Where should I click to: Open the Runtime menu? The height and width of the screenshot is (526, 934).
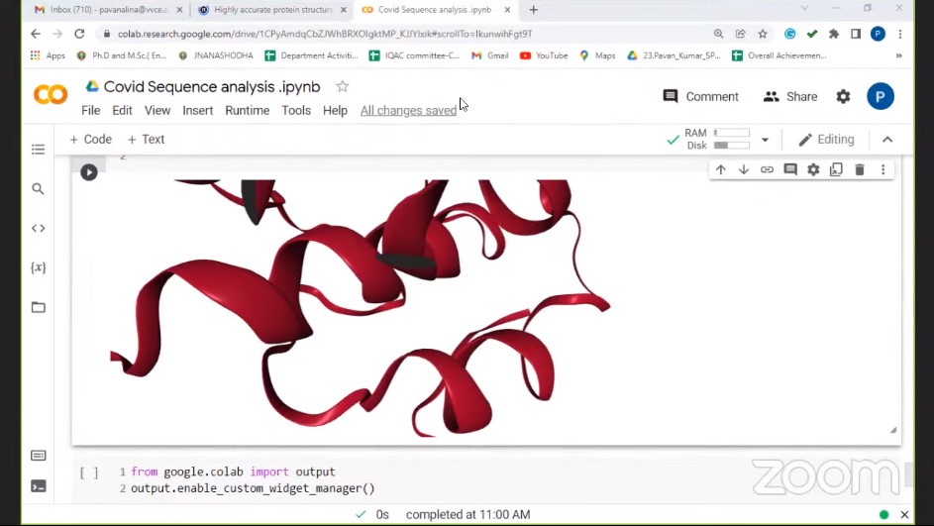(248, 110)
